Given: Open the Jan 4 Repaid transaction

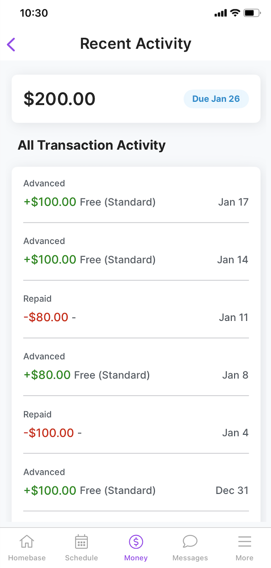Looking at the screenshot, I should tap(135, 423).
